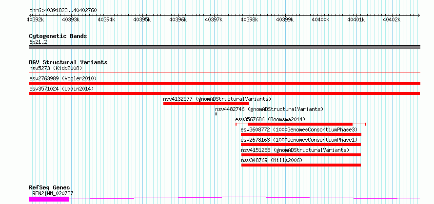
Task: Click the esv3608772 1000GenomesConsortiumPhase3 bar
Action: pyautogui.click(x=301, y=134)
